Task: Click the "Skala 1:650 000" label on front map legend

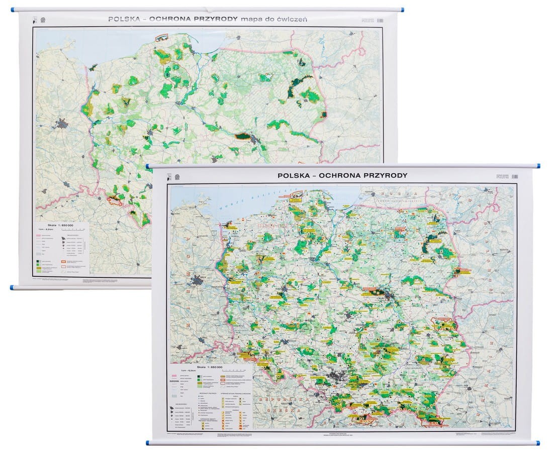Action: 210,367
